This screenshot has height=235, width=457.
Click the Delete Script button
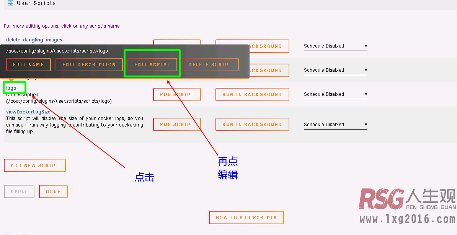coord(210,65)
